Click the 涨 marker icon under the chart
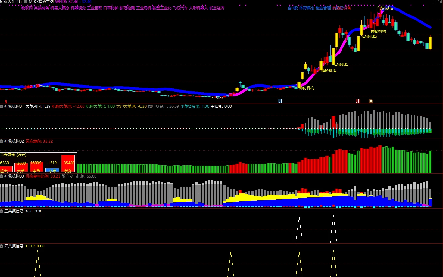 358,101
